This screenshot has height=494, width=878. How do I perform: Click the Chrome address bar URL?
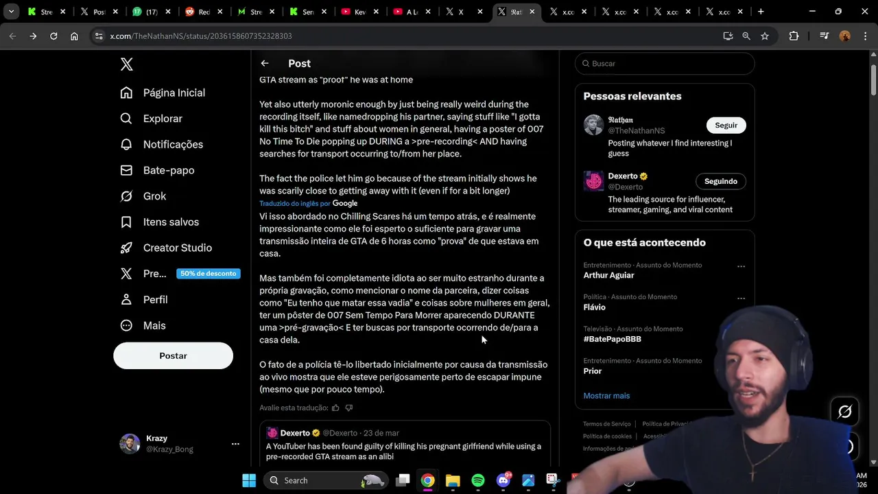click(x=201, y=36)
